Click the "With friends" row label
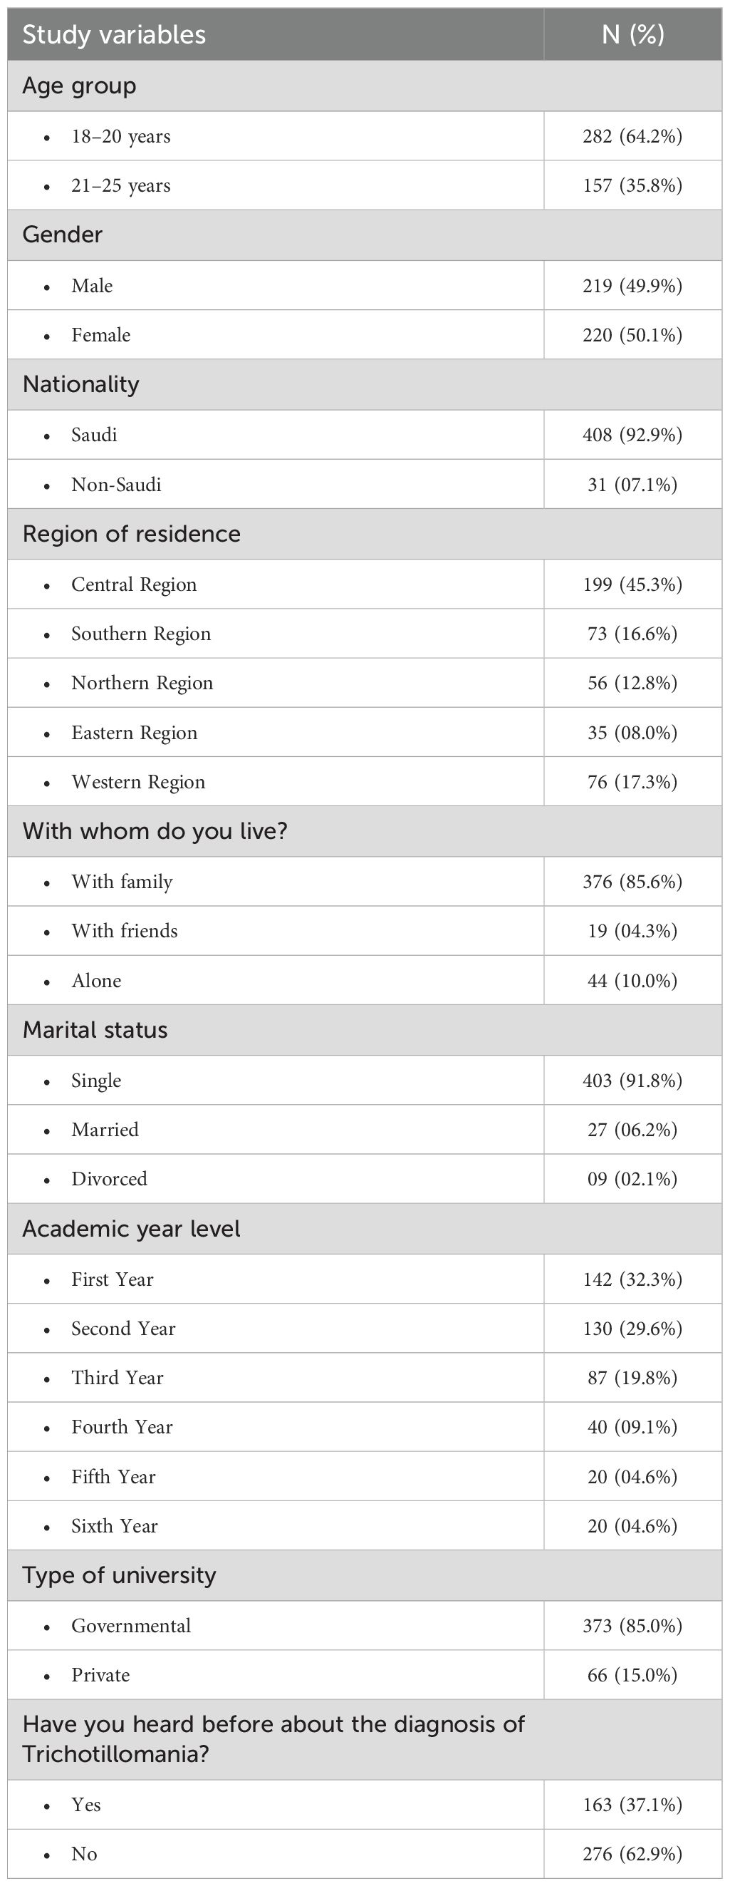Image resolution: width=730 pixels, height=1886 pixels. [125, 932]
